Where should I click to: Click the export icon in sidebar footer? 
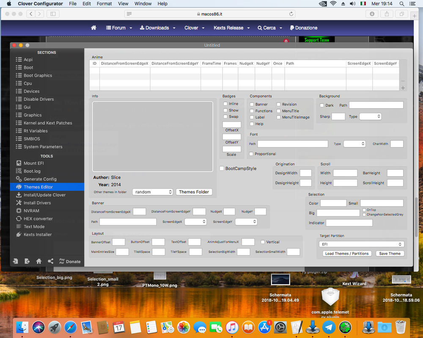(x=27, y=261)
